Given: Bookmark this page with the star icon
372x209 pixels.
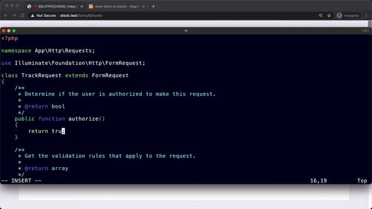Looking at the screenshot, I should click(329, 16).
